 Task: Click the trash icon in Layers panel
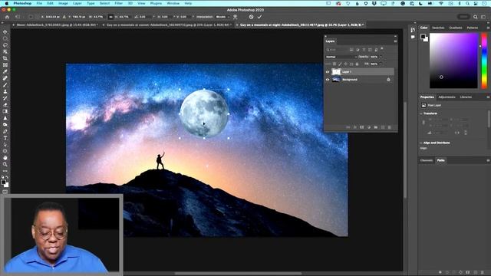[x=389, y=127]
